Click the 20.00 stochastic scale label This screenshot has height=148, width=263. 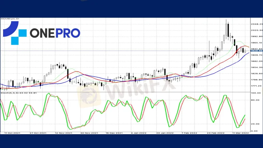(255, 124)
